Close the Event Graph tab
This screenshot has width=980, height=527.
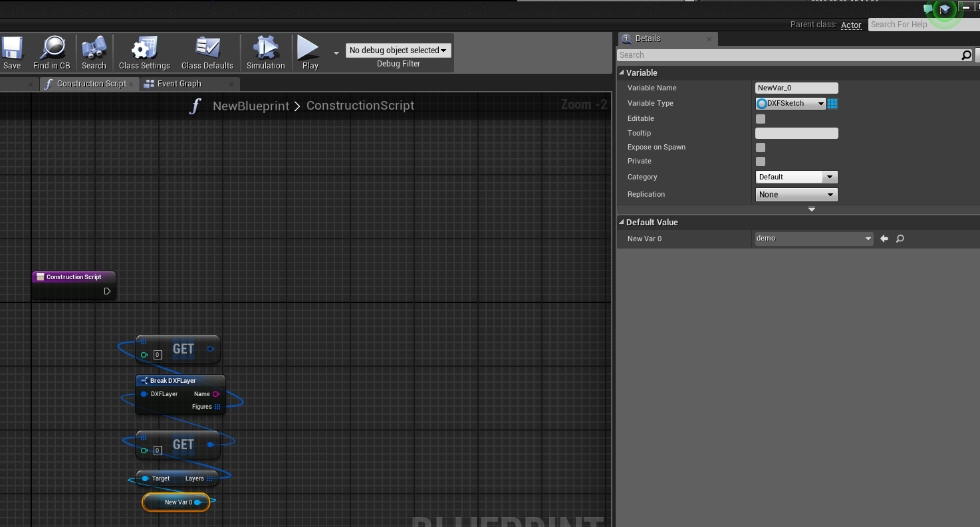click(231, 84)
